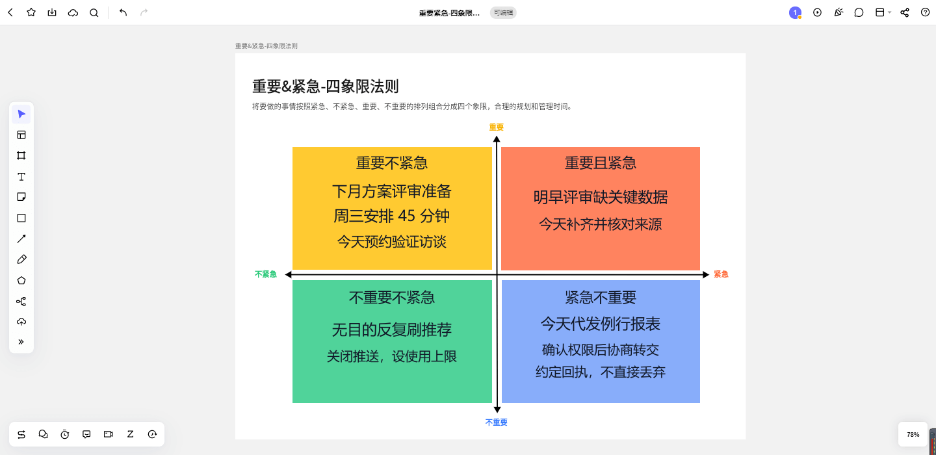This screenshot has height=455, width=936.
Task: Select the orange 重要且紧急 quadrant
Action: click(x=601, y=208)
